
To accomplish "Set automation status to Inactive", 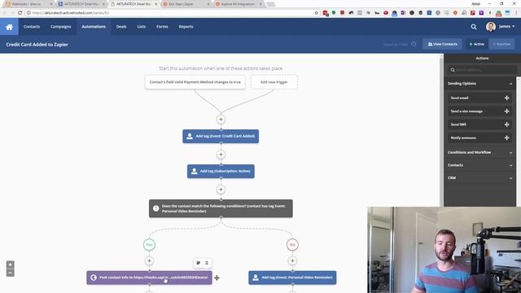I will 501,44.
